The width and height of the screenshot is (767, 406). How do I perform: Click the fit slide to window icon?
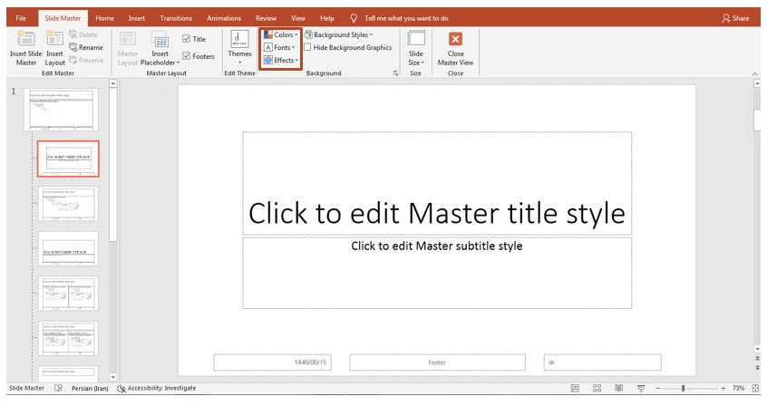coord(755,388)
